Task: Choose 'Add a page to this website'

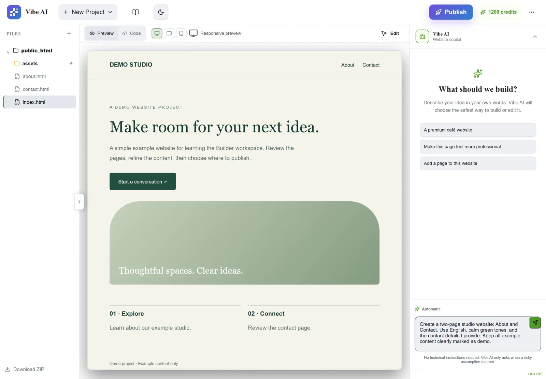Action: (478, 163)
